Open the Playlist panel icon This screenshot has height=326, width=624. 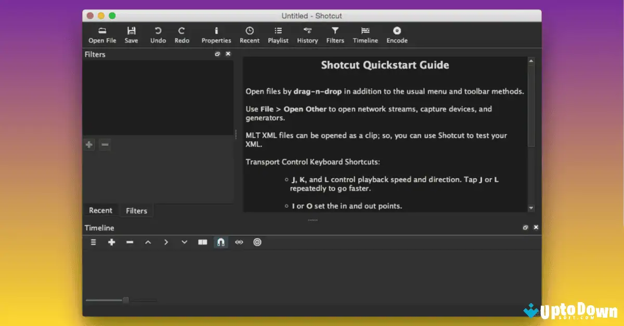tap(278, 34)
